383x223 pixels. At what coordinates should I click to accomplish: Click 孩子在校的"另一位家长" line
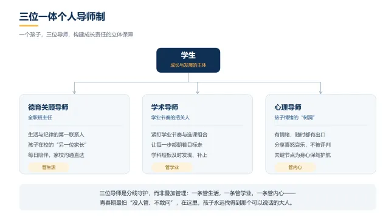pos(57,145)
